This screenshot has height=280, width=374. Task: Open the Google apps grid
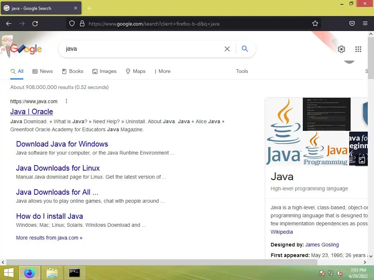358,49
